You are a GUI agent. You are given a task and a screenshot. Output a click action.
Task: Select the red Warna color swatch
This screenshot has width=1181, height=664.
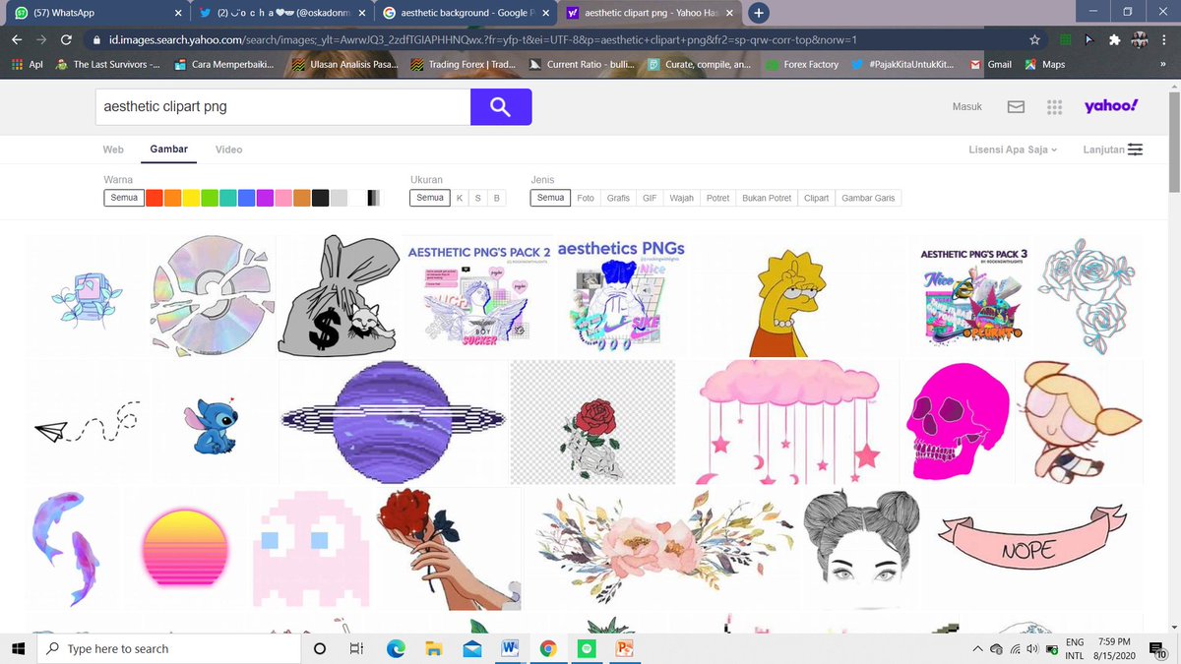[x=155, y=197]
